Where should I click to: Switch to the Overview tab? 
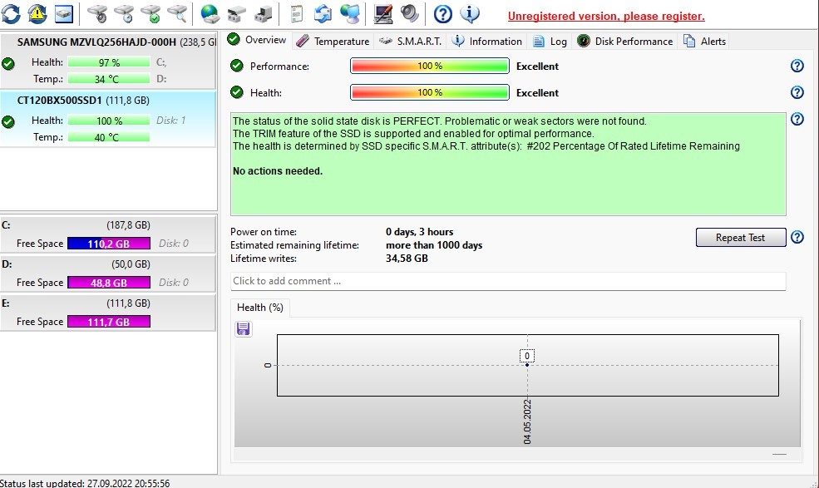pos(257,40)
